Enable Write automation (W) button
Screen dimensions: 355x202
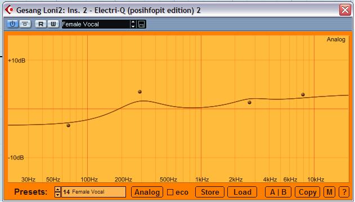[x=53, y=24]
